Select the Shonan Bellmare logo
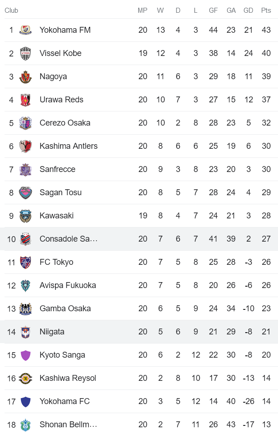The height and width of the screenshot is (440, 278). pyautogui.click(x=26, y=424)
